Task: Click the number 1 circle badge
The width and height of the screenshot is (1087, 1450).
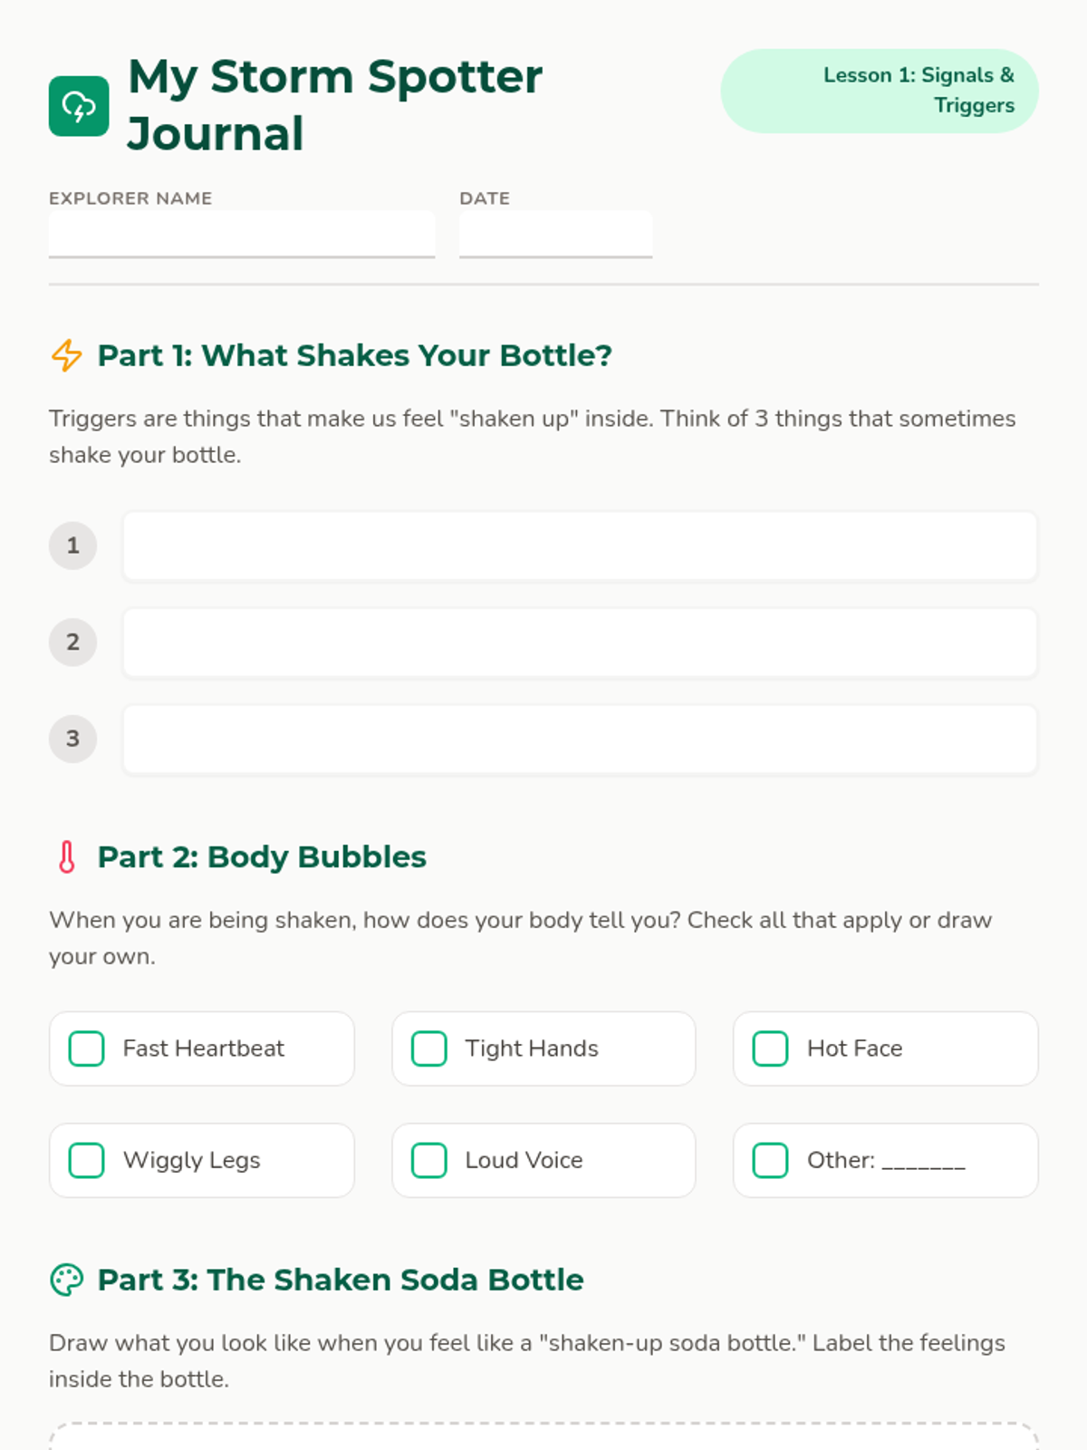Action: coord(72,546)
